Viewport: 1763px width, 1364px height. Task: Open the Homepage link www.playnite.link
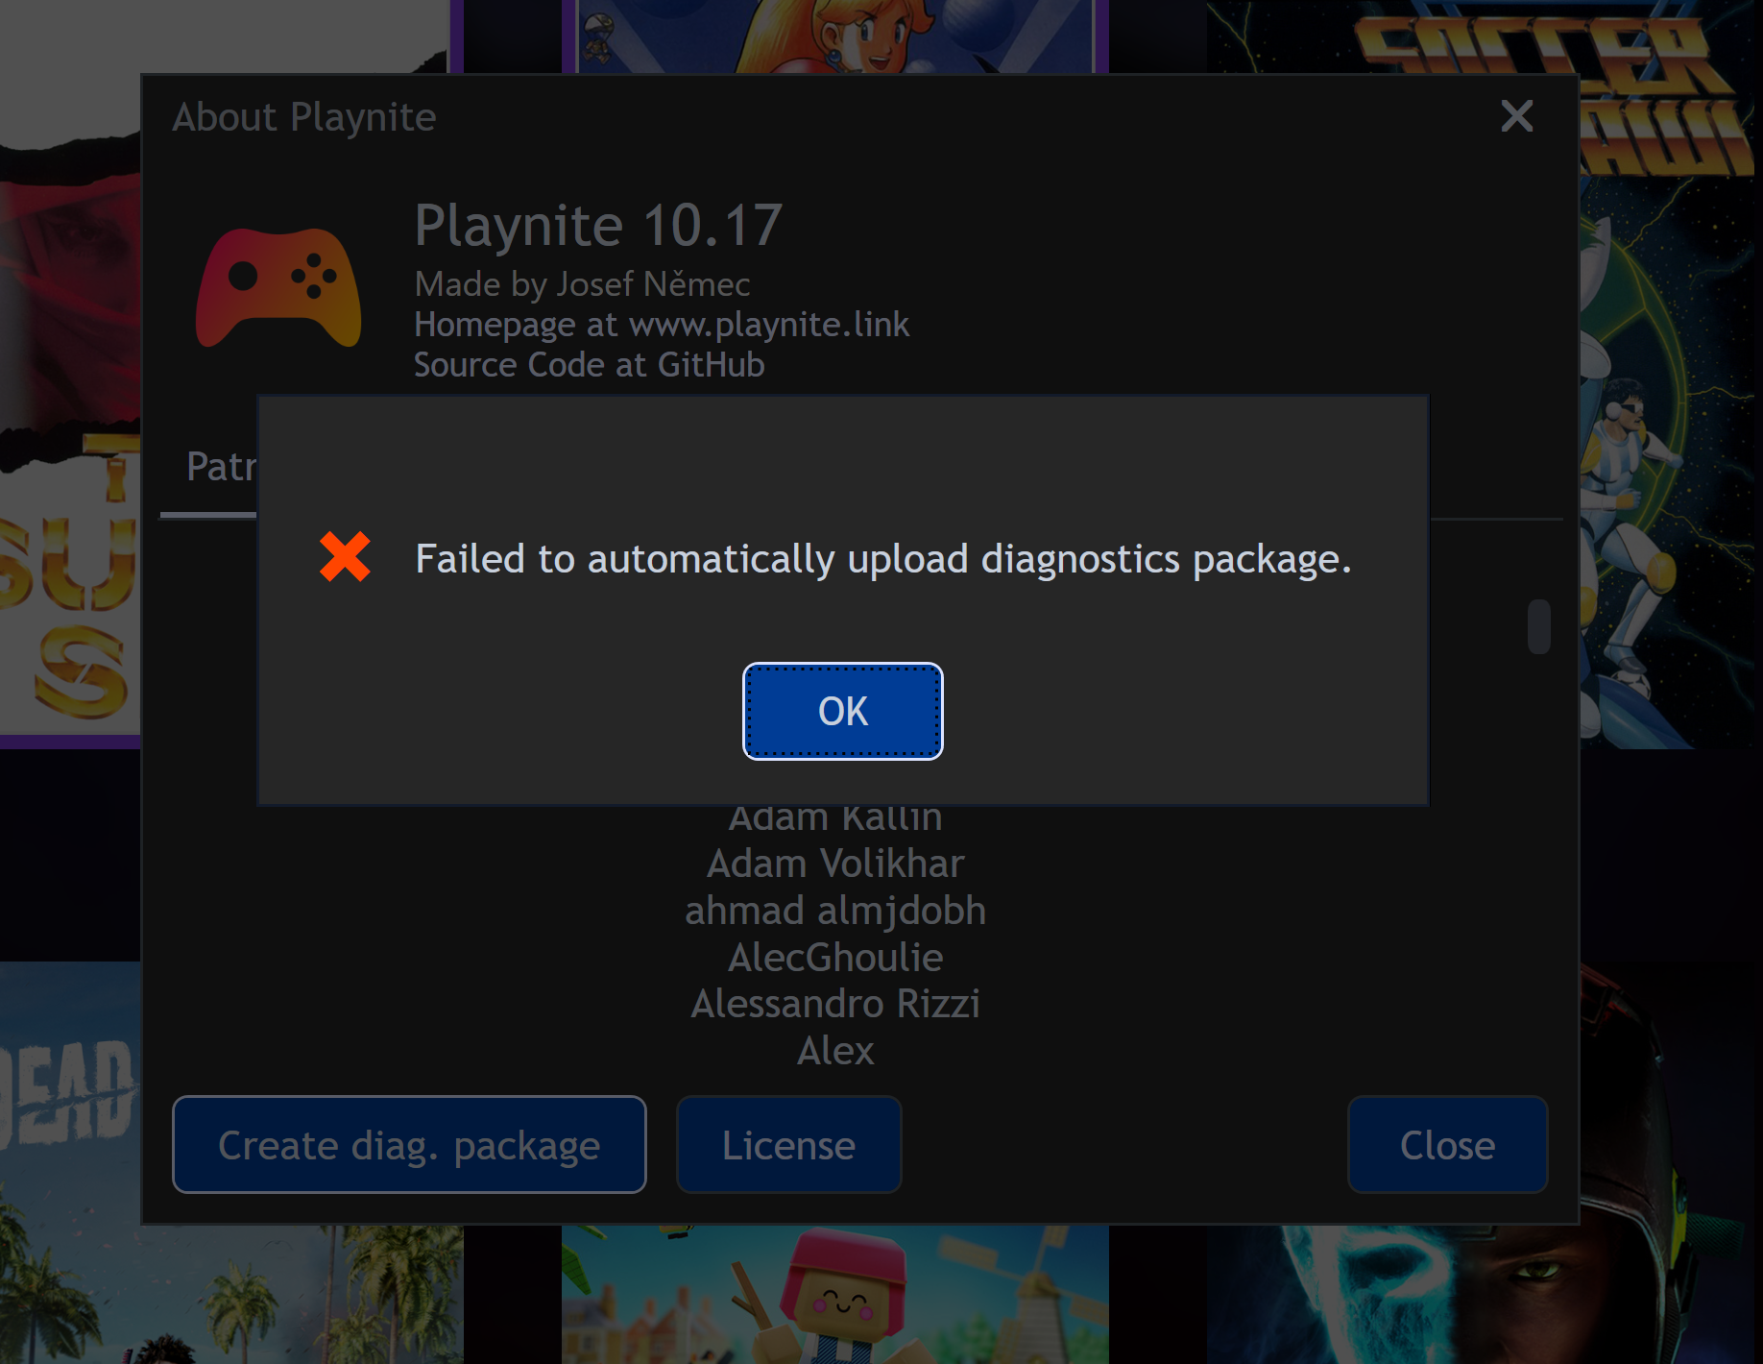tap(766, 325)
